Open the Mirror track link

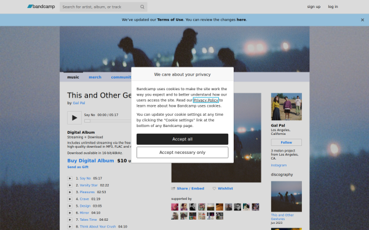coord(84,213)
